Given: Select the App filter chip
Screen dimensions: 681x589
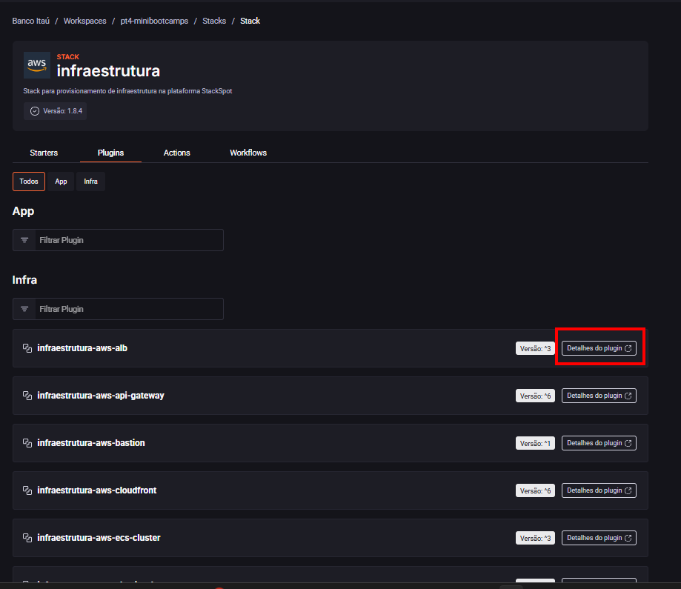Looking at the screenshot, I should pos(61,182).
